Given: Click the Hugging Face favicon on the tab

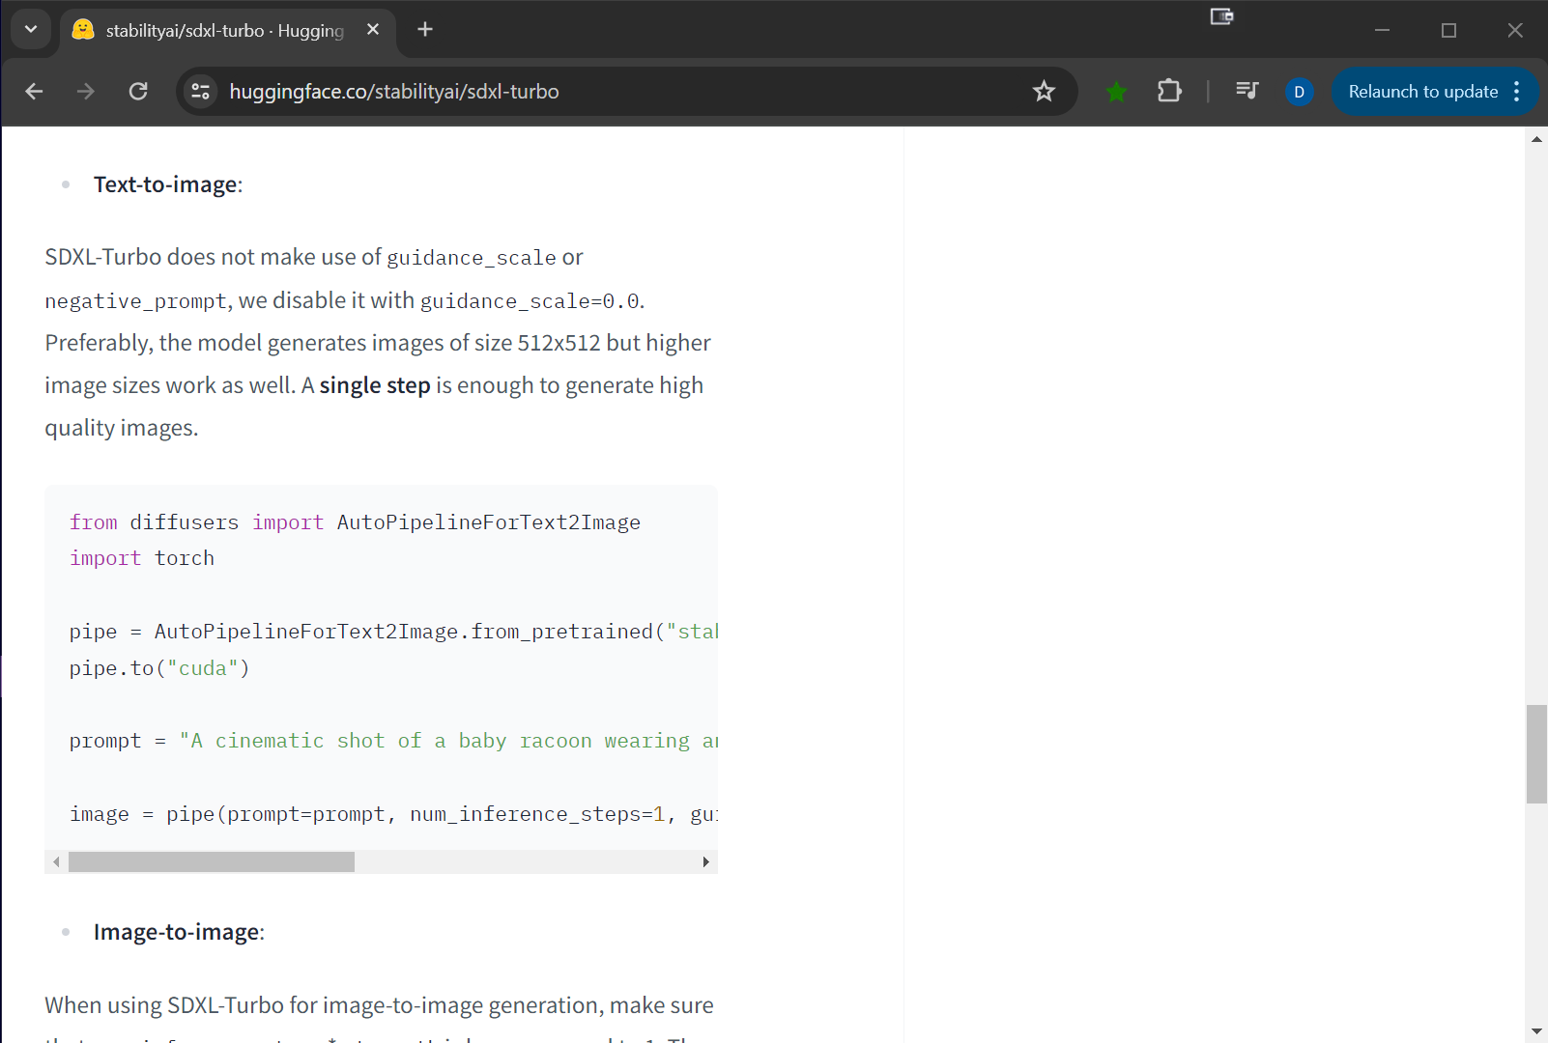Looking at the screenshot, I should tap(83, 29).
